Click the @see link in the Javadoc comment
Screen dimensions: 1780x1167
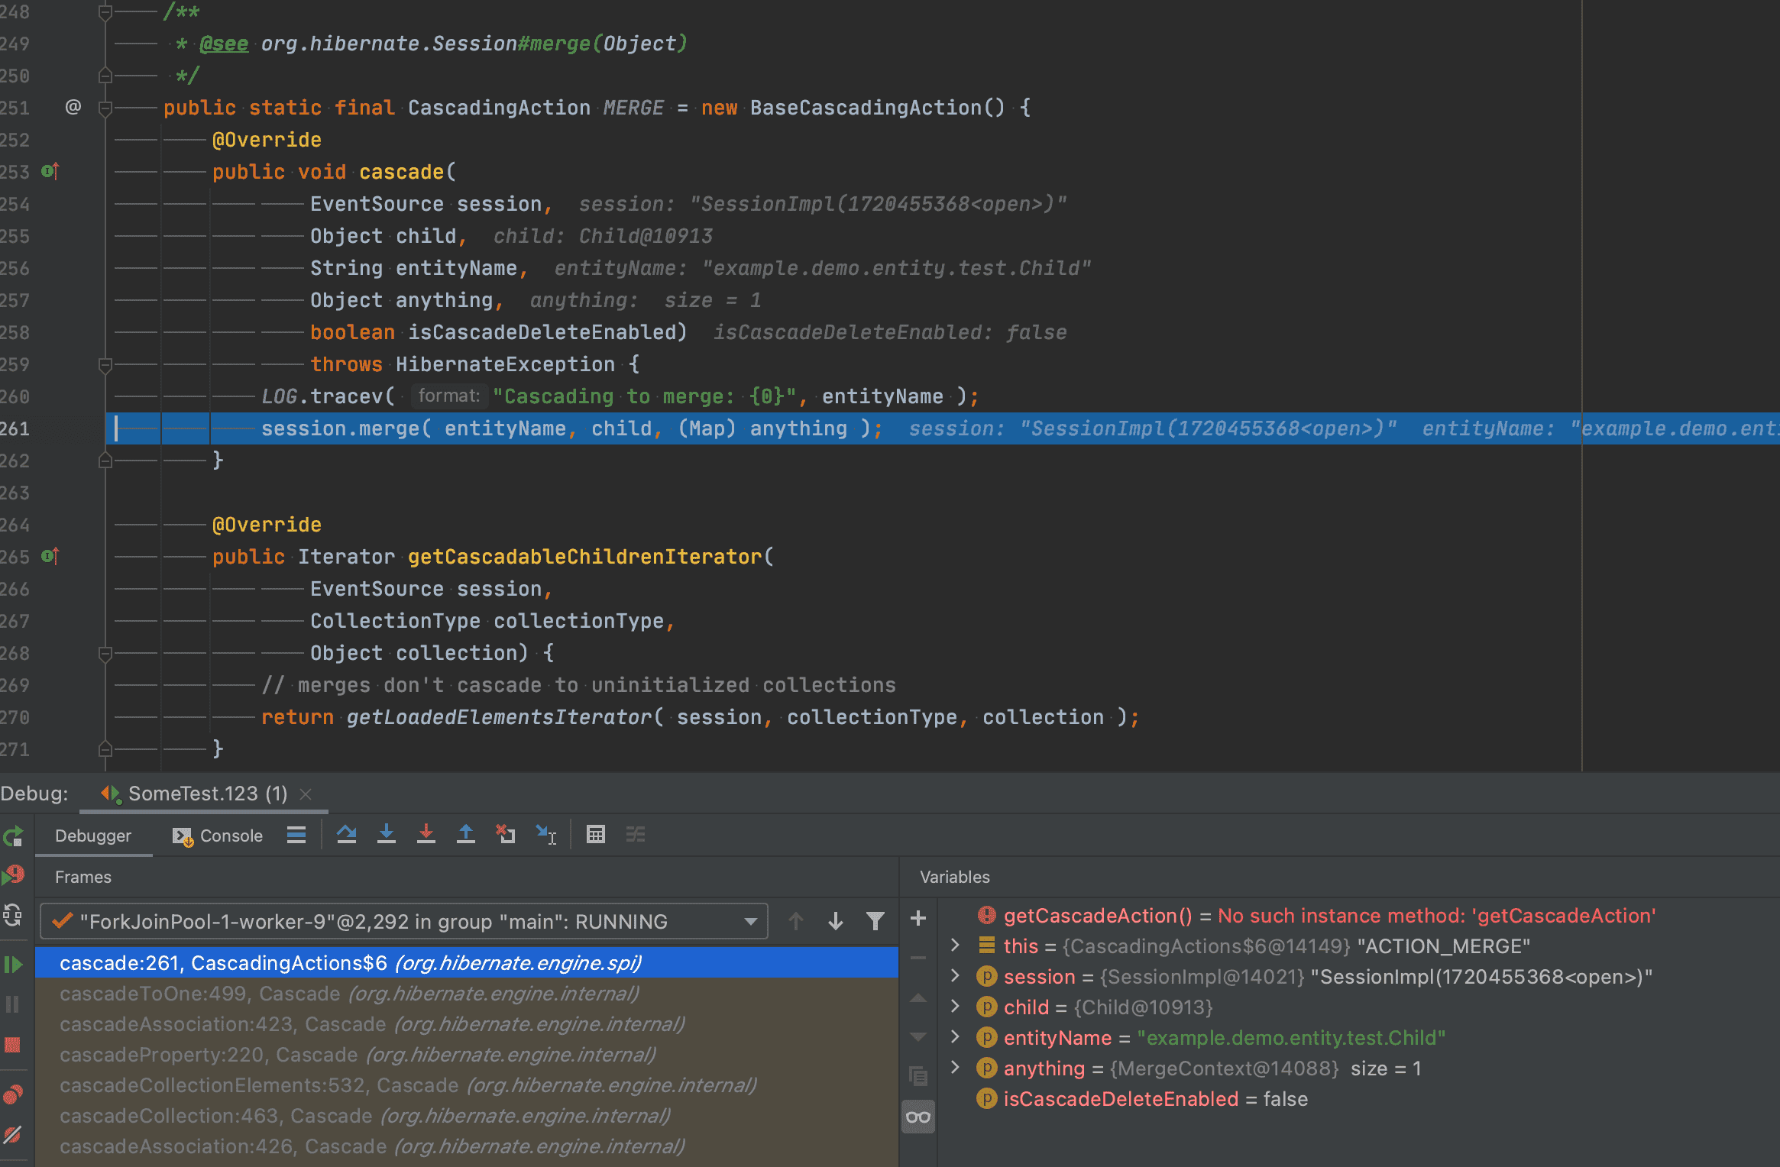224,44
